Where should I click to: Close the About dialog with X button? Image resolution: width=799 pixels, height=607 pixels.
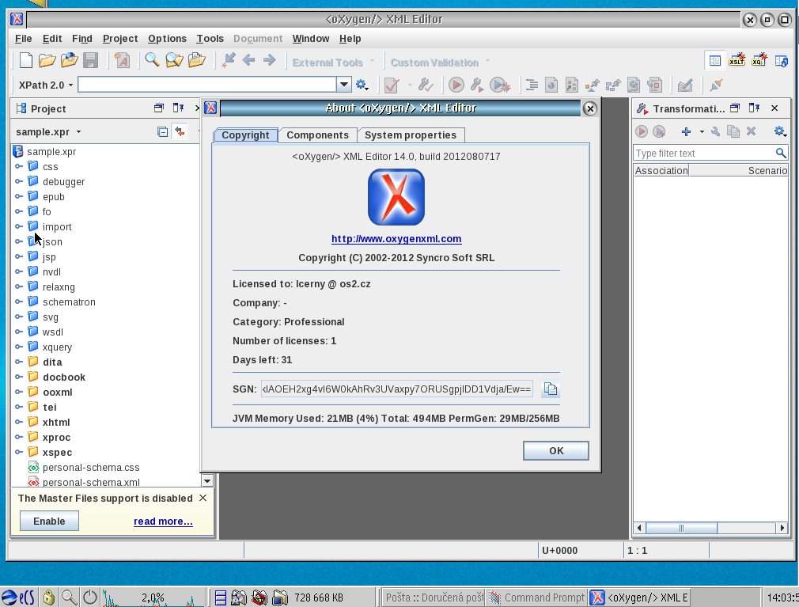pyautogui.click(x=589, y=108)
